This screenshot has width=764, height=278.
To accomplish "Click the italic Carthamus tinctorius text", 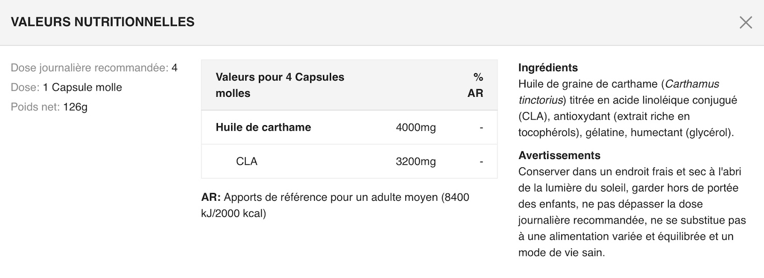I will tap(692, 84).
